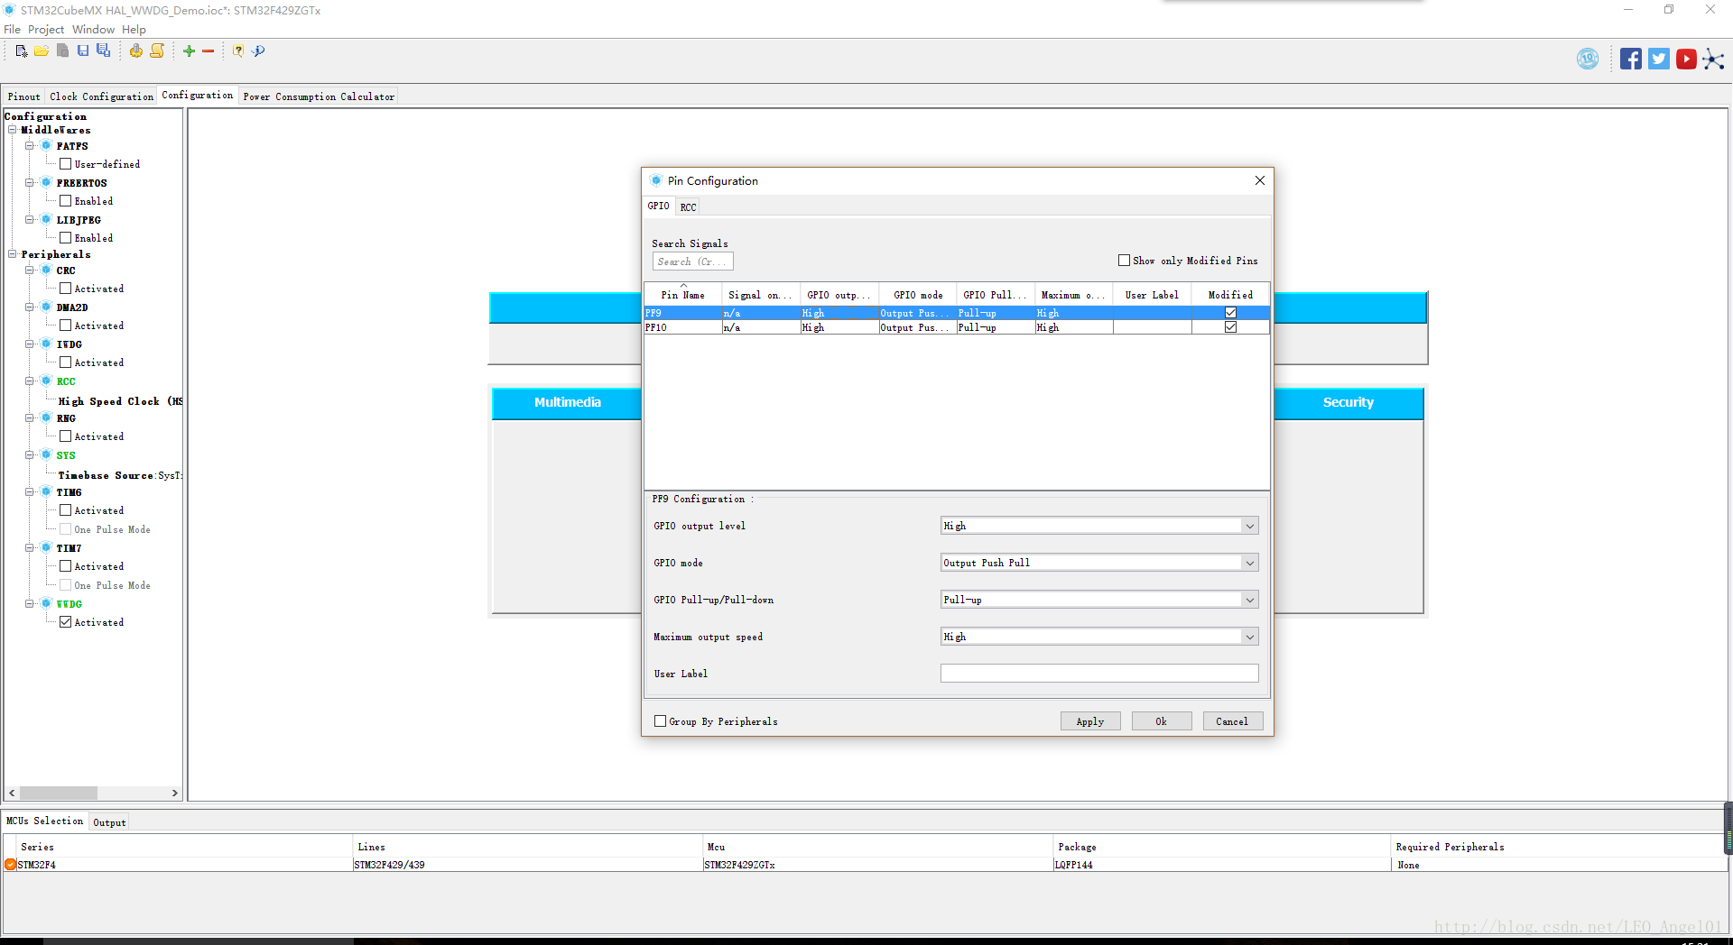Open the Twitter link icon
Image resolution: width=1733 pixels, height=945 pixels.
click(x=1658, y=59)
